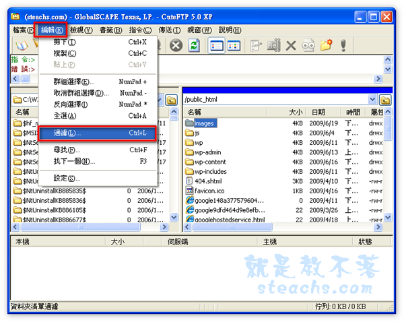Sort remote list by 大小 column header
Viewport: 404px width, 322px height.
[286, 112]
